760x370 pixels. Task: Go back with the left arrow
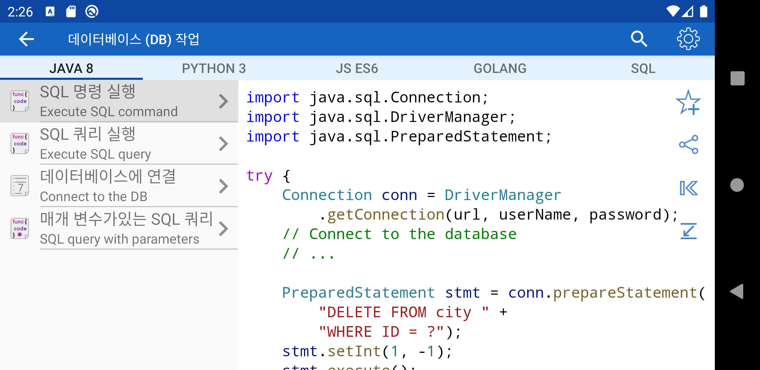click(x=26, y=39)
